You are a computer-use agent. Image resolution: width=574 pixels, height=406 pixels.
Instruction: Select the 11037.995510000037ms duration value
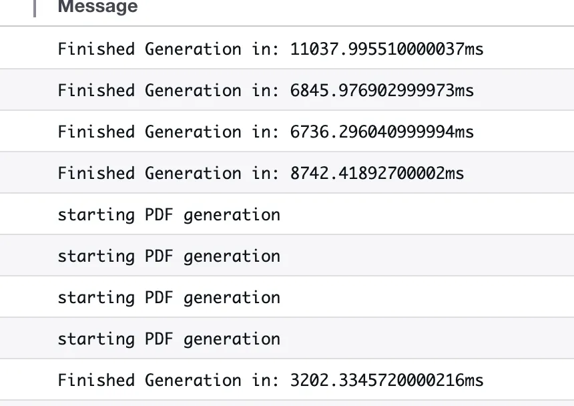tap(386, 49)
